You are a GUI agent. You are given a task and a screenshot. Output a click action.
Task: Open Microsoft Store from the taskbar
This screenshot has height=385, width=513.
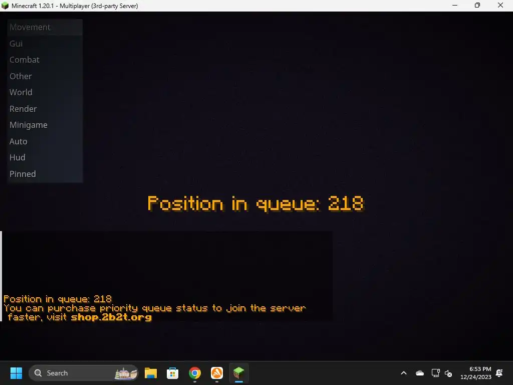pyautogui.click(x=172, y=373)
